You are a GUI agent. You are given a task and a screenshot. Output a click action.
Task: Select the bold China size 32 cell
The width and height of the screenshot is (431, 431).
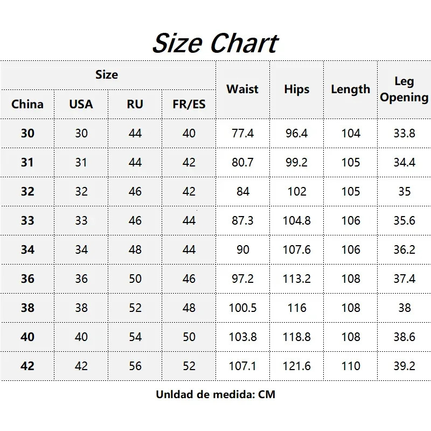pyautogui.click(x=27, y=191)
